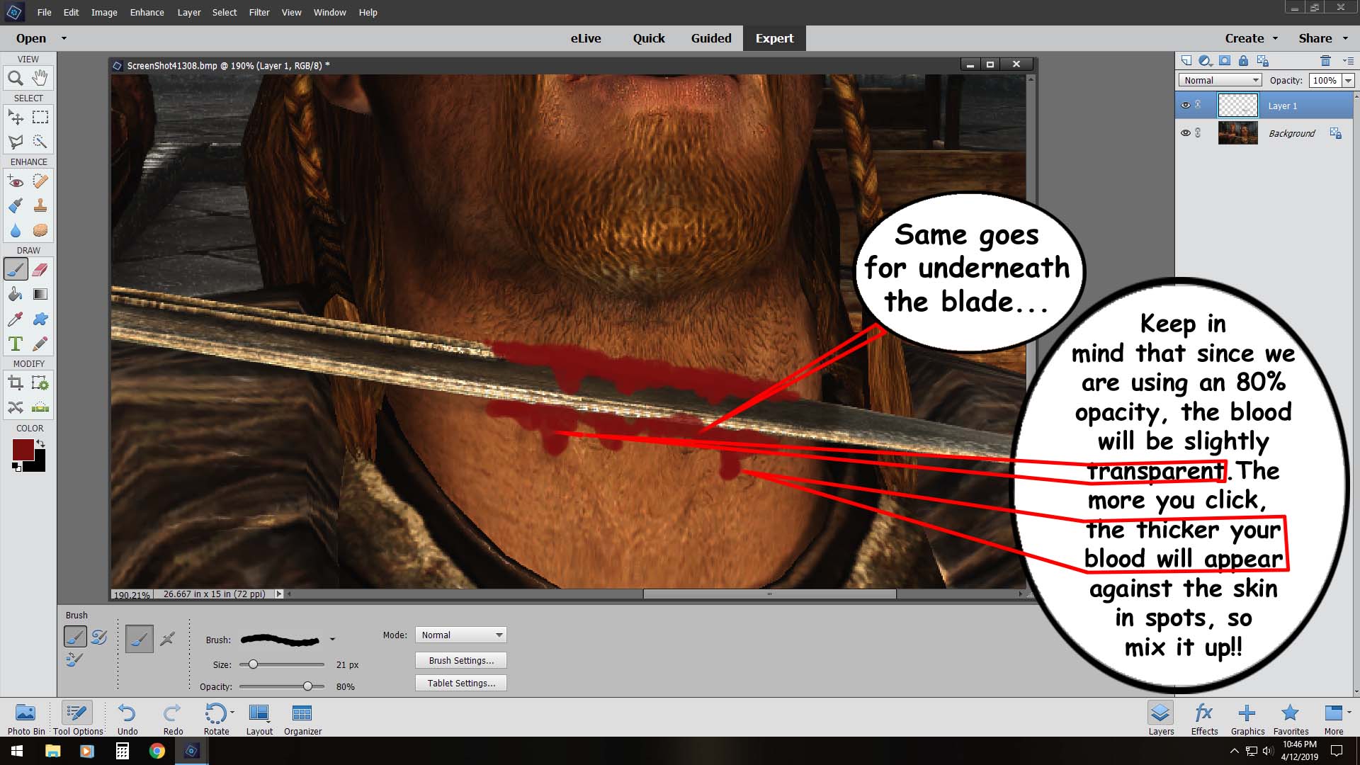Switch to the Quick tab
Image resolution: width=1360 pixels, height=765 pixels.
point(649,38)
